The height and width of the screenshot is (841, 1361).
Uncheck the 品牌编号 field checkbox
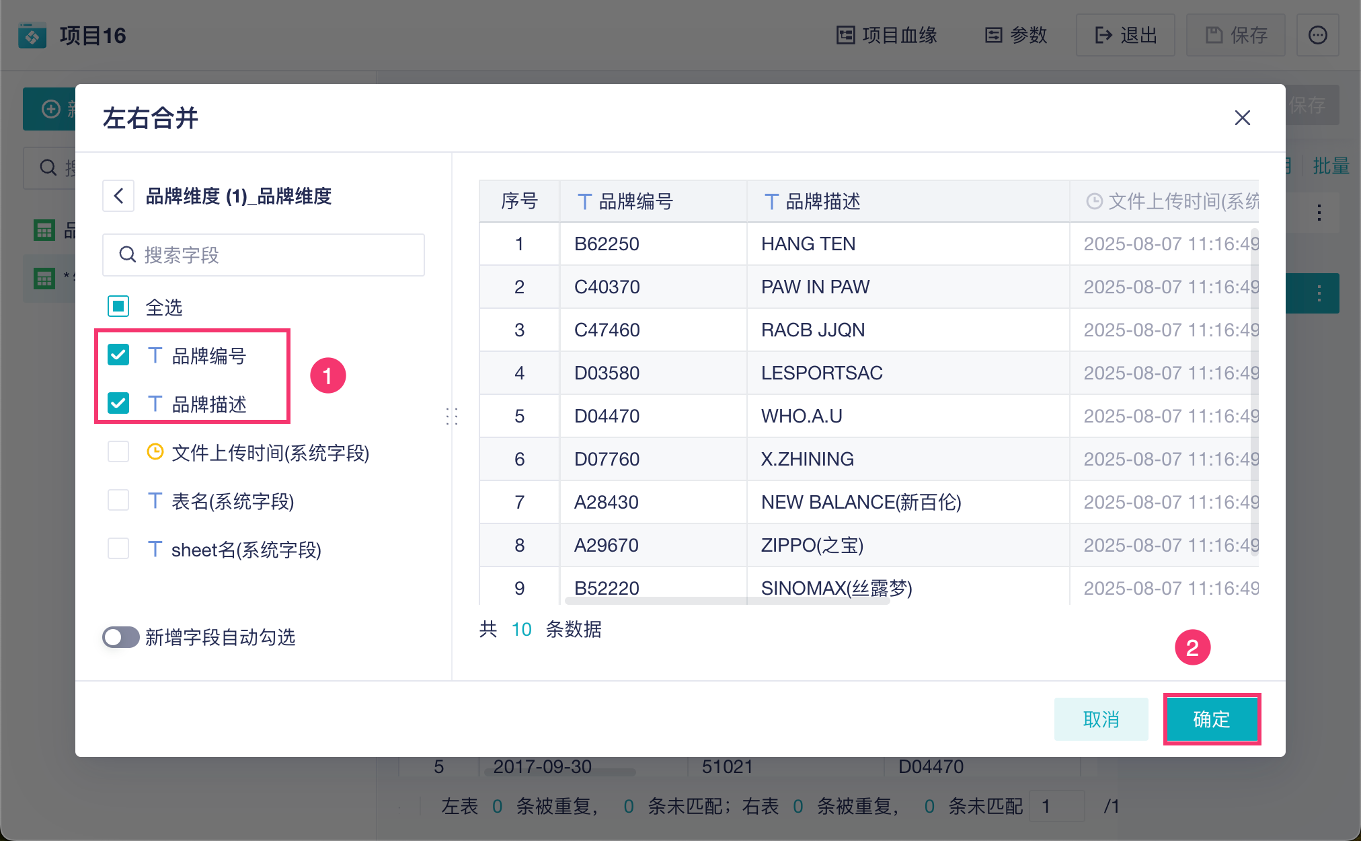point(118,355)
